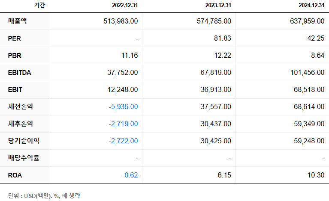329x201 pixels.
Task: Click the 기간 column header
Action: (39, 5)
